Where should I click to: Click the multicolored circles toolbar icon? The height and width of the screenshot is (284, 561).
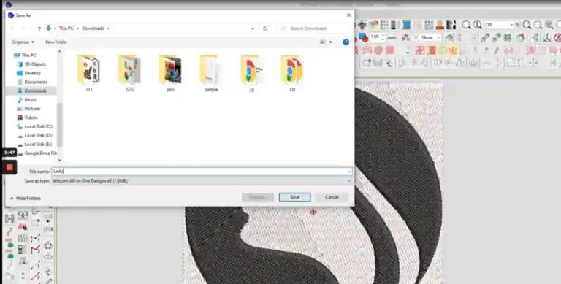[x=405, y=37]
